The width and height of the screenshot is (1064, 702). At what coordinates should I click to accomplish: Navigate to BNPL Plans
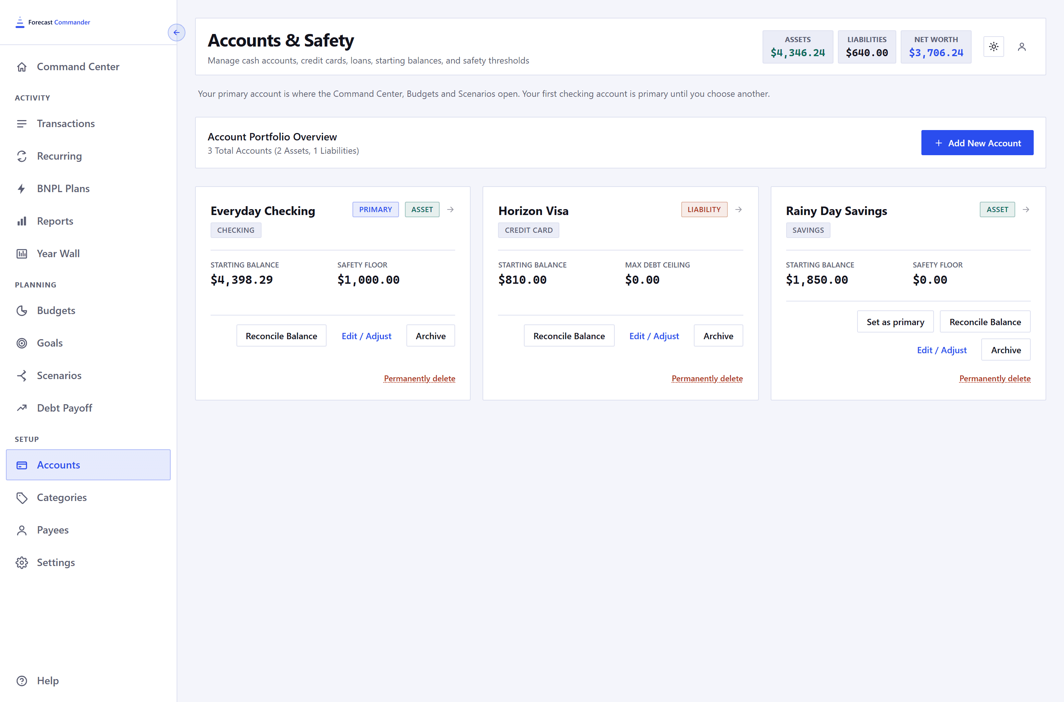point(88,188)
